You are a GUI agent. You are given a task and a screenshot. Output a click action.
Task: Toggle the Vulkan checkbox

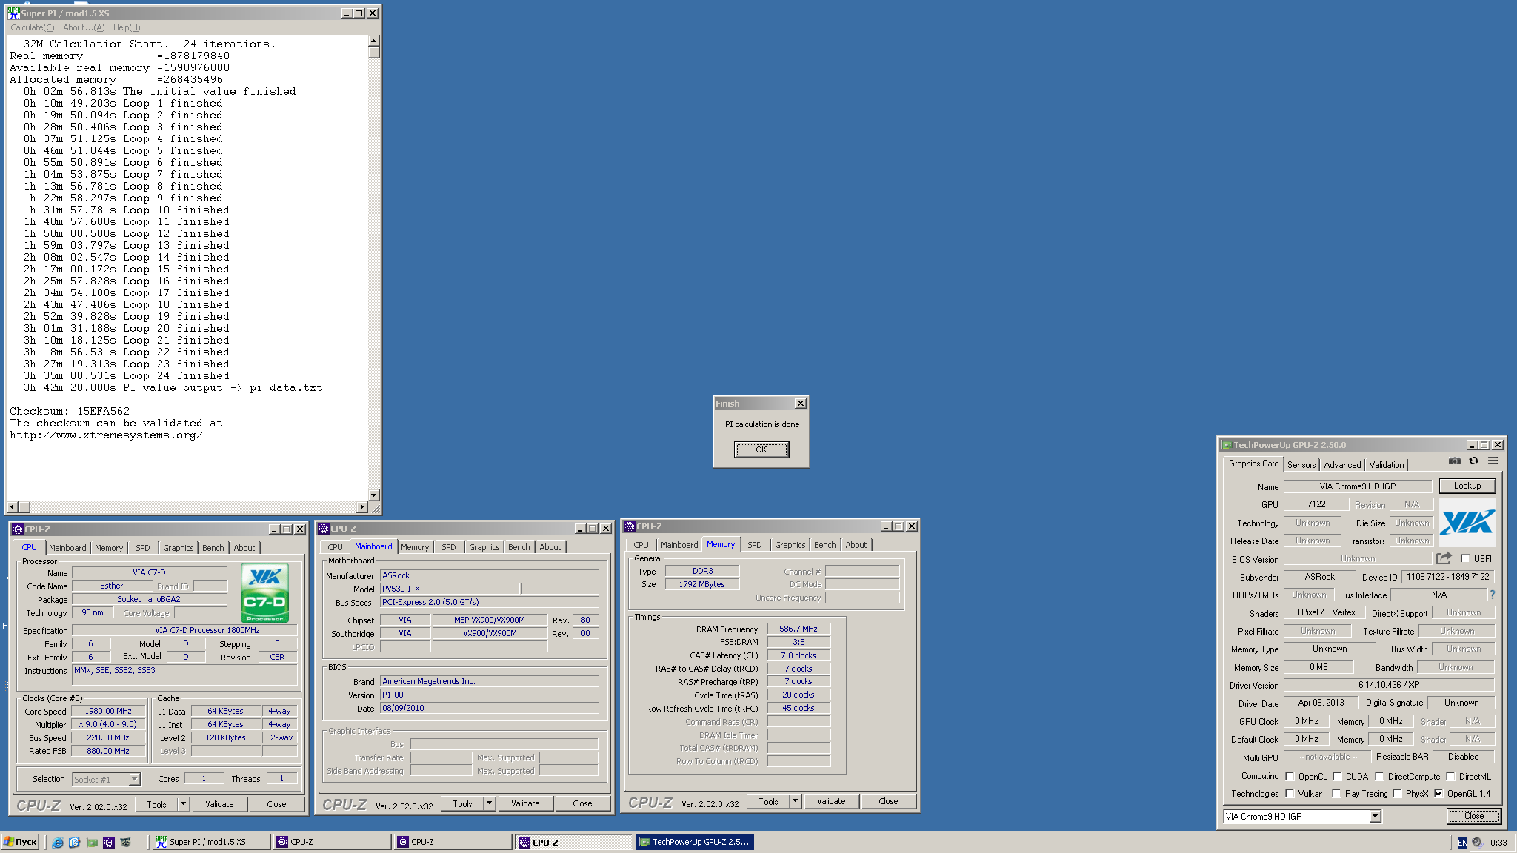pos(1290,794)
